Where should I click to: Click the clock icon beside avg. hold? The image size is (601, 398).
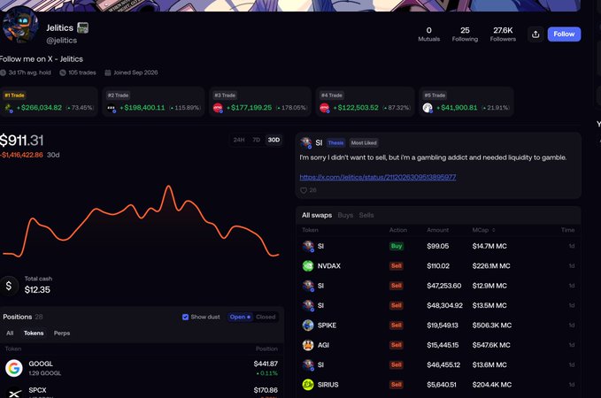[x=3, y=73]
